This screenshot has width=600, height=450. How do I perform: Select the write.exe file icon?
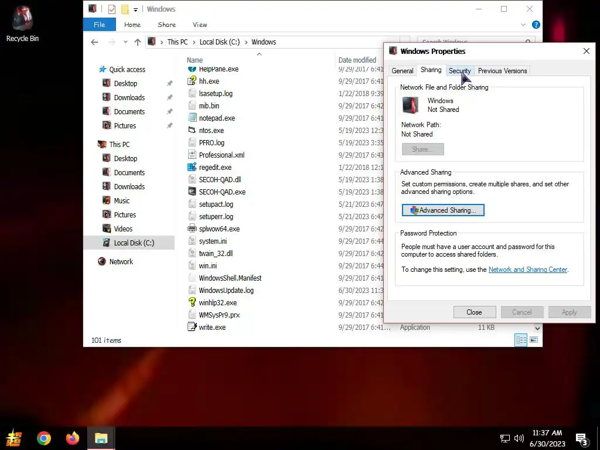coord(192,327)
